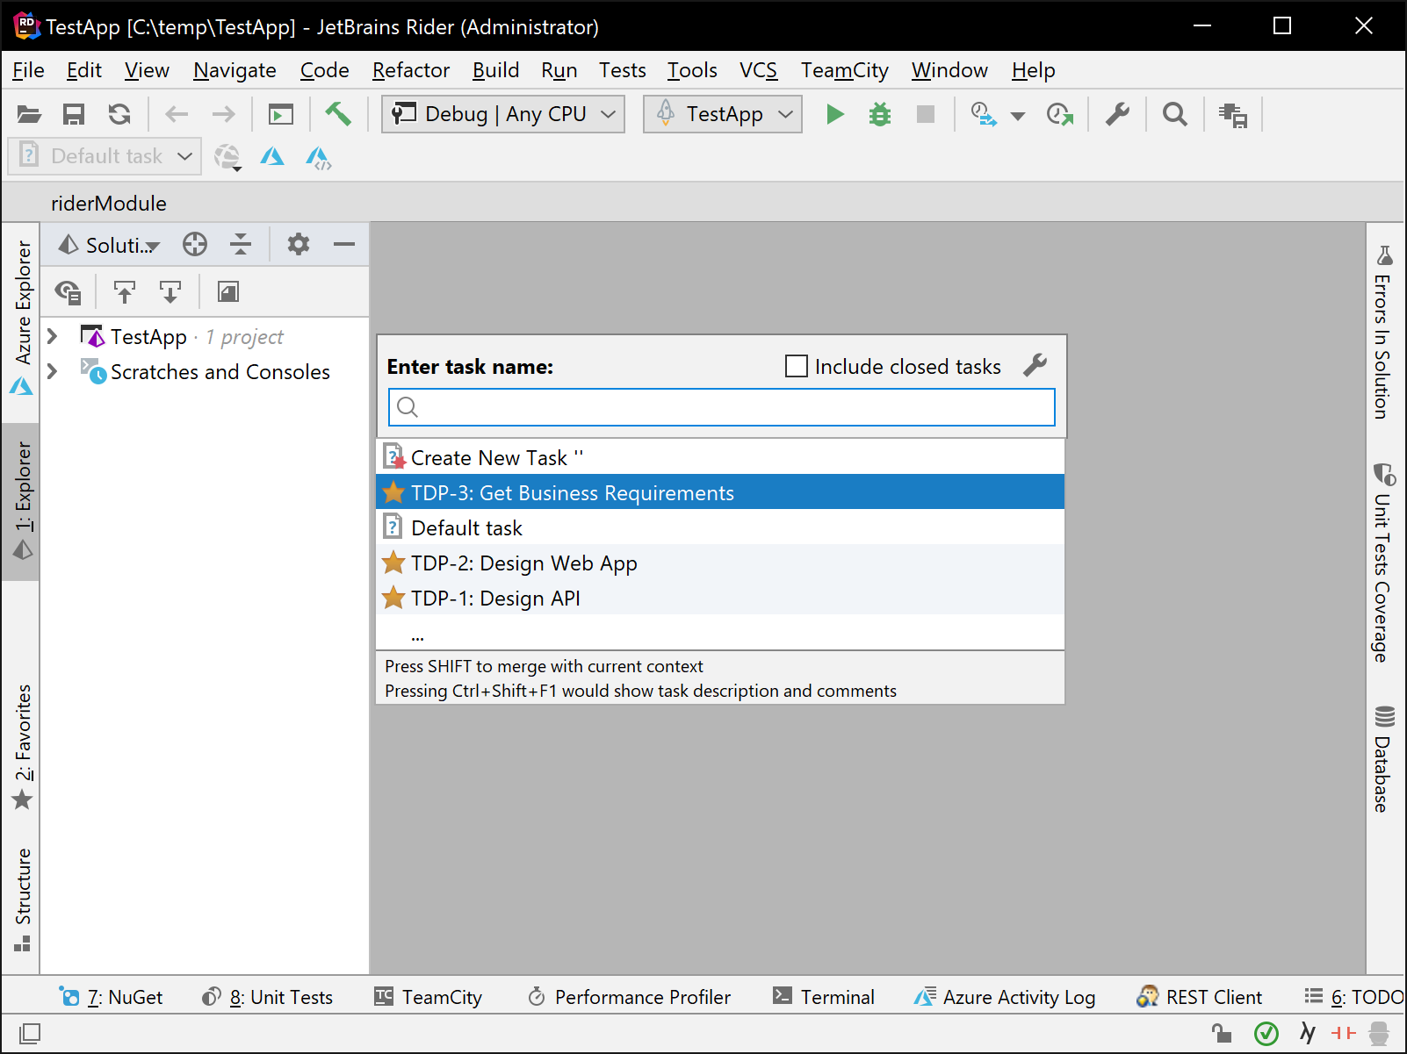
Task: Open the Navigate menu
Action: pyautogui.click(x=234, y=70)
